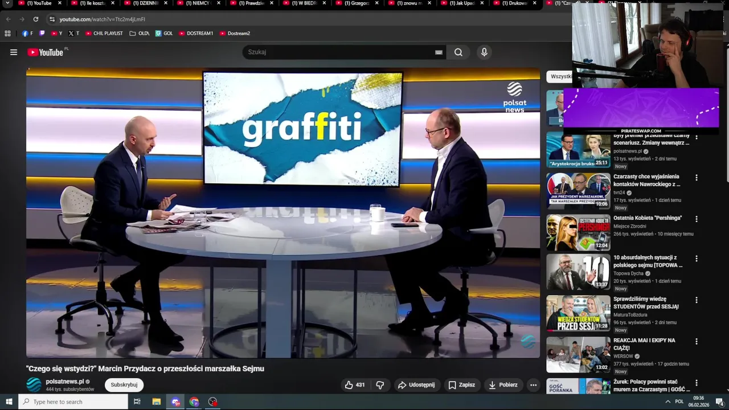Click the video player area
Viewport: 729px width, 410px height.
[x=283, y=213]
